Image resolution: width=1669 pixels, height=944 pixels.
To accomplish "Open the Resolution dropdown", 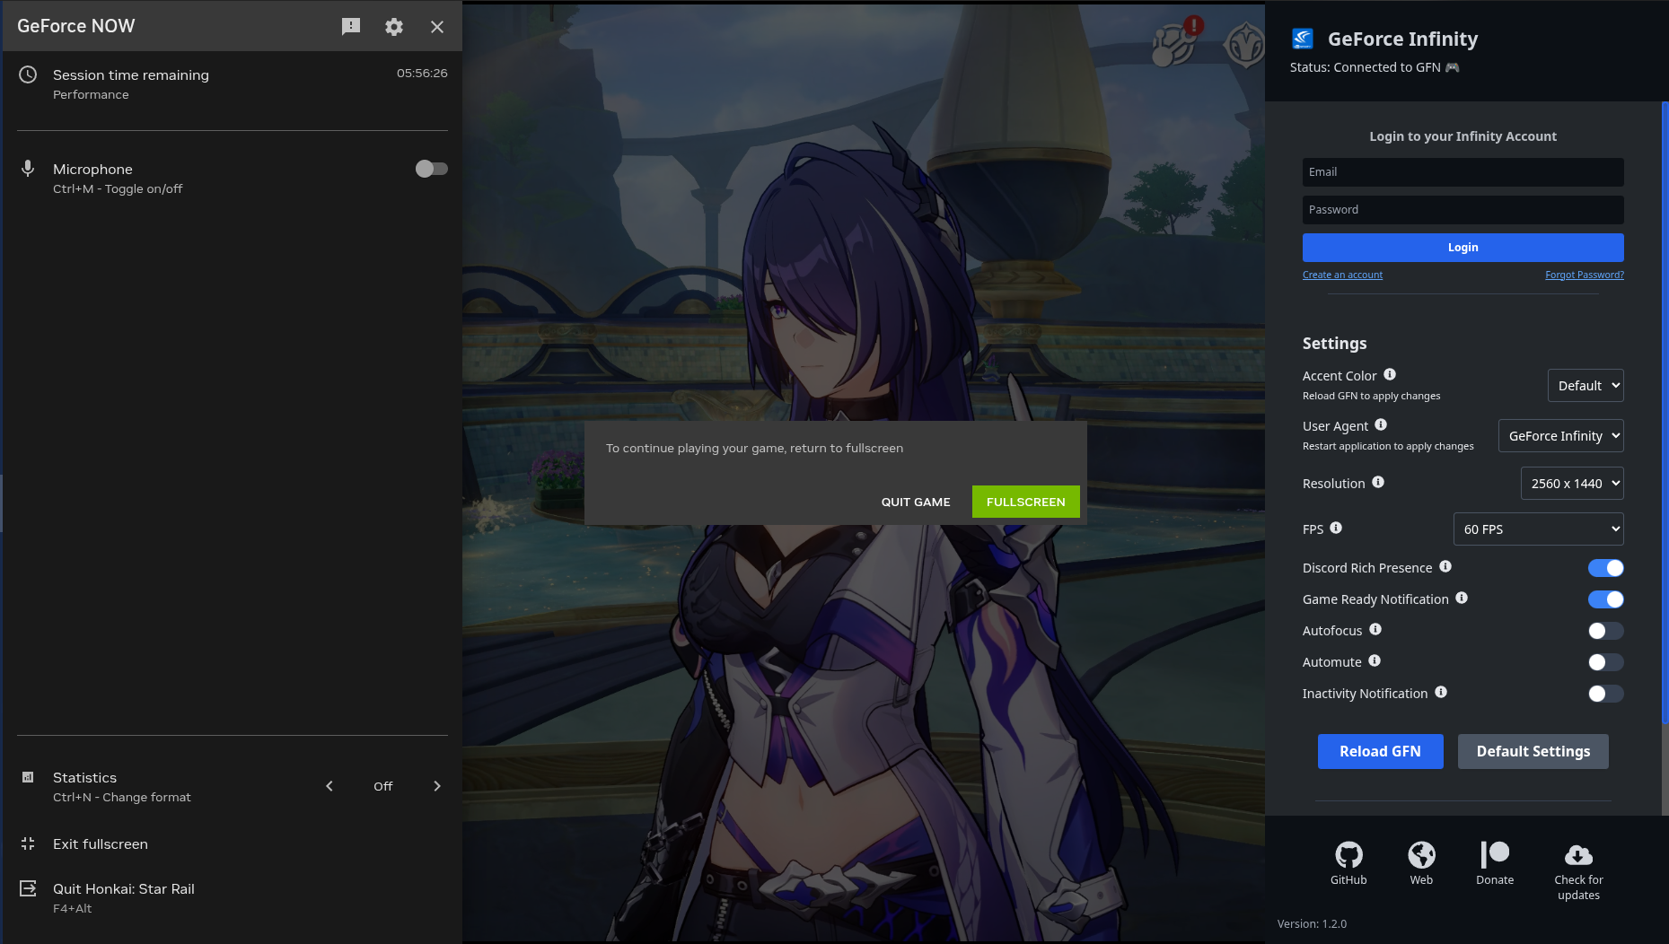I will pyautogui.click(x=1572, y=484).
